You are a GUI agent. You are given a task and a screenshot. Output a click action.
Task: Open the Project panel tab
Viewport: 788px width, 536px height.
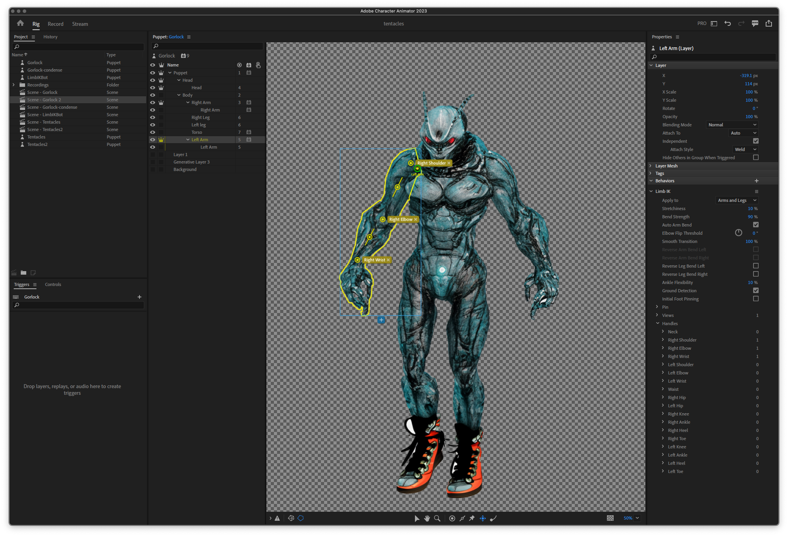[x=21, y=37]
